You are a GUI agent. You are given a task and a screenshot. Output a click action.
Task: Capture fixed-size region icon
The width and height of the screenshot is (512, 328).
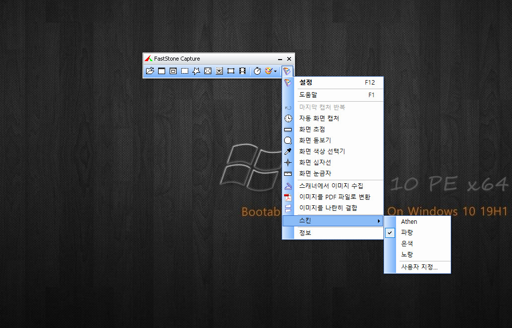pos(231,71)
